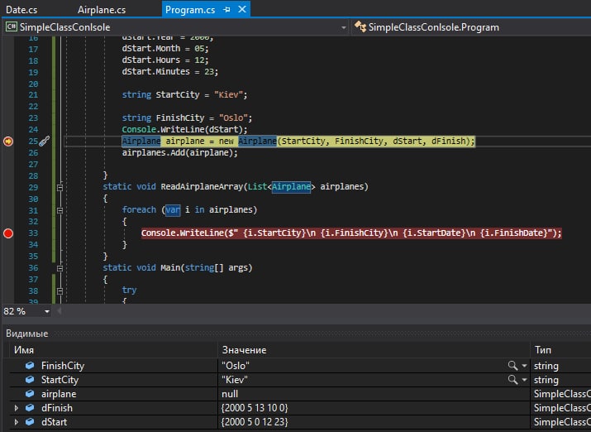
Task: Toggle the breakpoint on line 33
Action: (x=8, y=233)
